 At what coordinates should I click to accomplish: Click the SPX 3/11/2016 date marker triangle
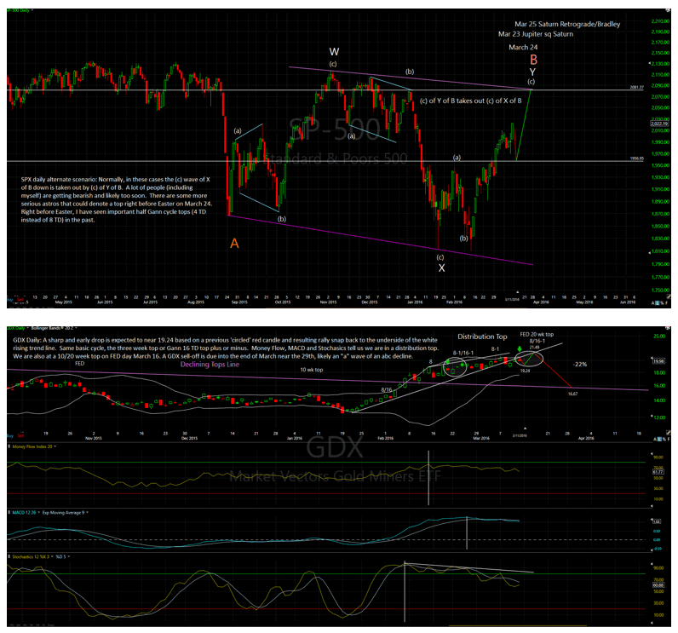coord(518,292)
